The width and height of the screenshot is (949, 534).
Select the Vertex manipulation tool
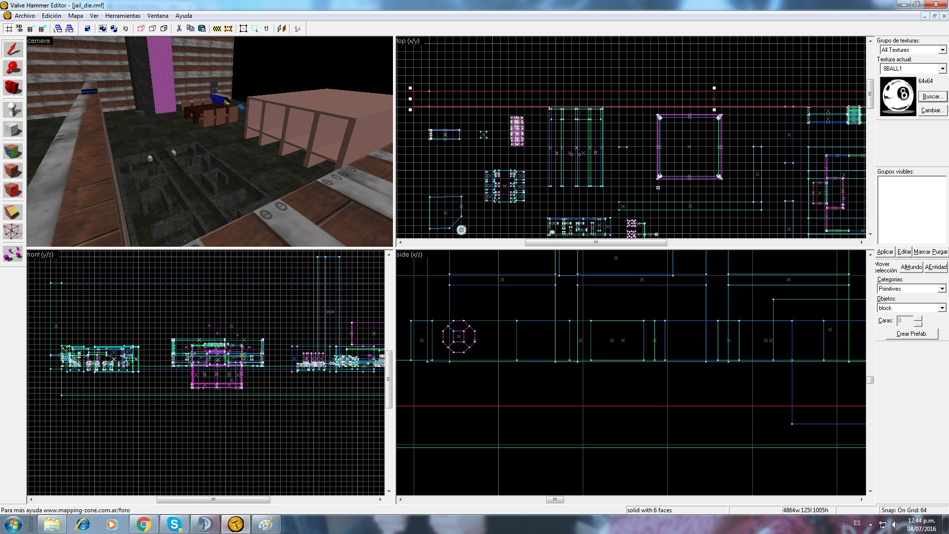coord(13,231)
